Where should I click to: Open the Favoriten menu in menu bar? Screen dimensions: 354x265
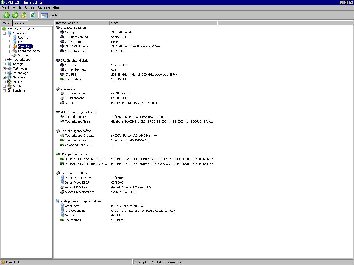tap(43, 8)
